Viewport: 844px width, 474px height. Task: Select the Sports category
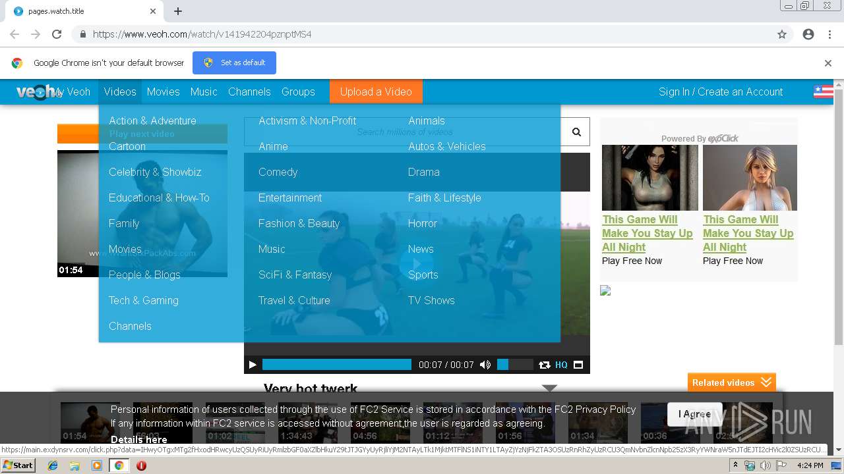click(x=423, y=275)
